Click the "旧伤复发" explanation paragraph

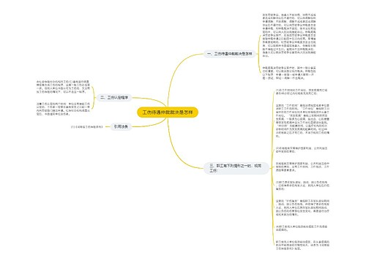(x=302, y=208)
